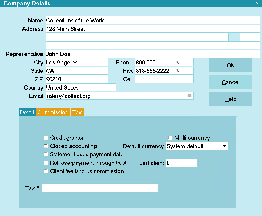
Task: Enable the Credit grantor checkbox
Action: [x=46, y=138]
